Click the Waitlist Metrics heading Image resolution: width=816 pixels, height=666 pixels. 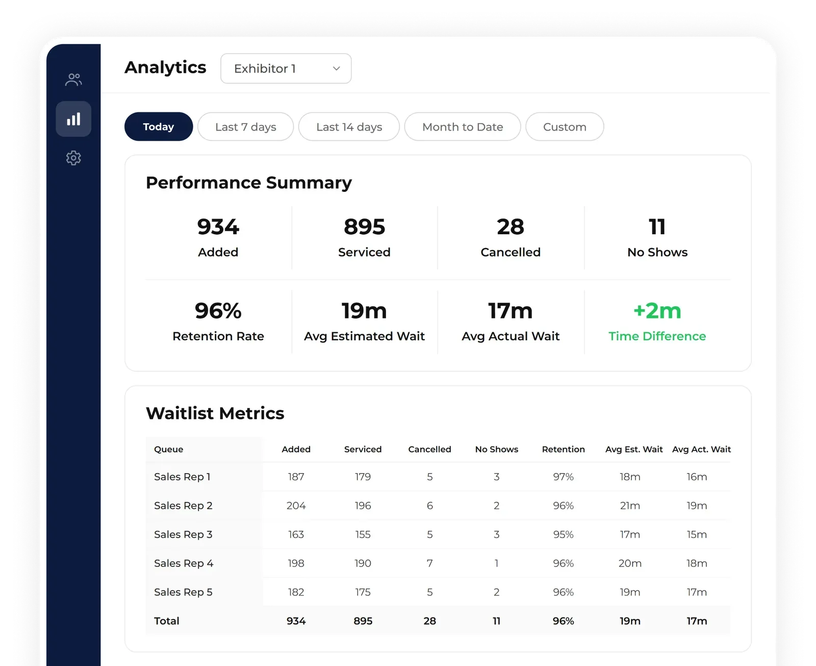(x=215, y=413)
